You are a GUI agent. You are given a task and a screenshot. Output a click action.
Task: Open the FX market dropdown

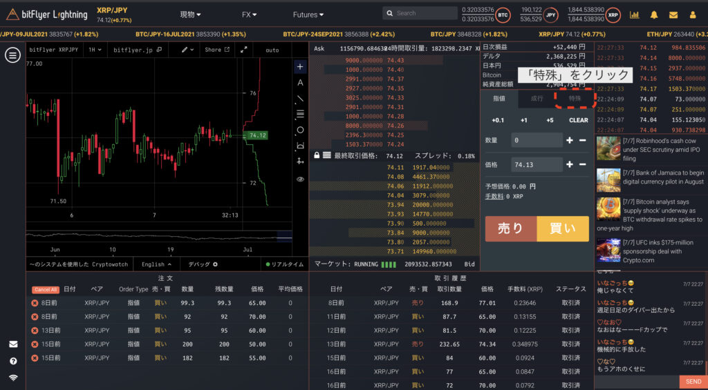click(249, 15)
